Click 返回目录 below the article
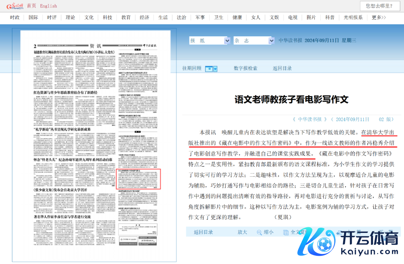Viewport: 404px width, 264px height. 203,232
